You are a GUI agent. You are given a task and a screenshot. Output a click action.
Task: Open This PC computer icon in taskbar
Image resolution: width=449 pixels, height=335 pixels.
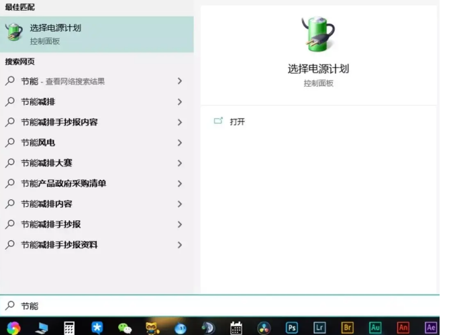point(42,328)
